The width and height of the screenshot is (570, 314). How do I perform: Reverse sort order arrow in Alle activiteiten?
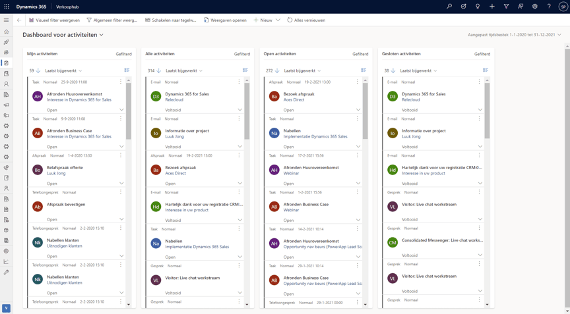point(159,70)
